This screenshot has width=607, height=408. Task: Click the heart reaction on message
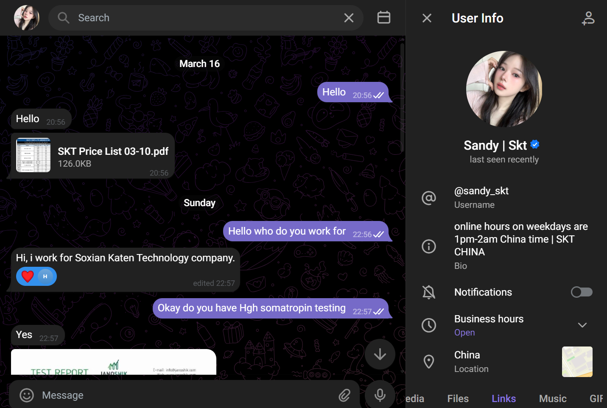coord(28,277)
